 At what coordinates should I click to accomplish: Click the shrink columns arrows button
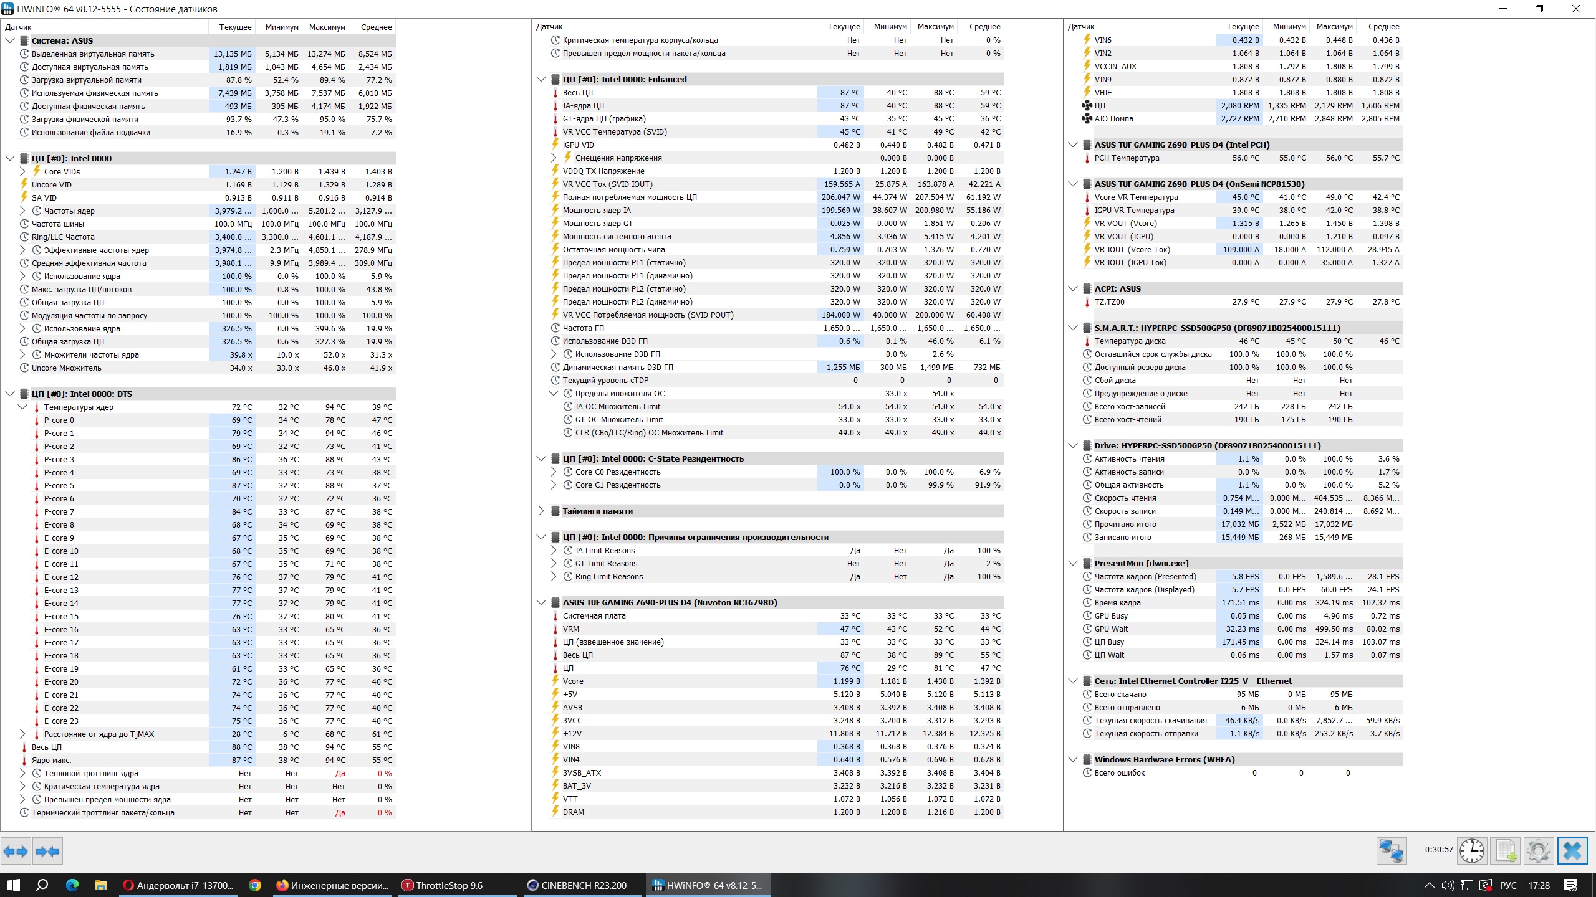[47, 851]
